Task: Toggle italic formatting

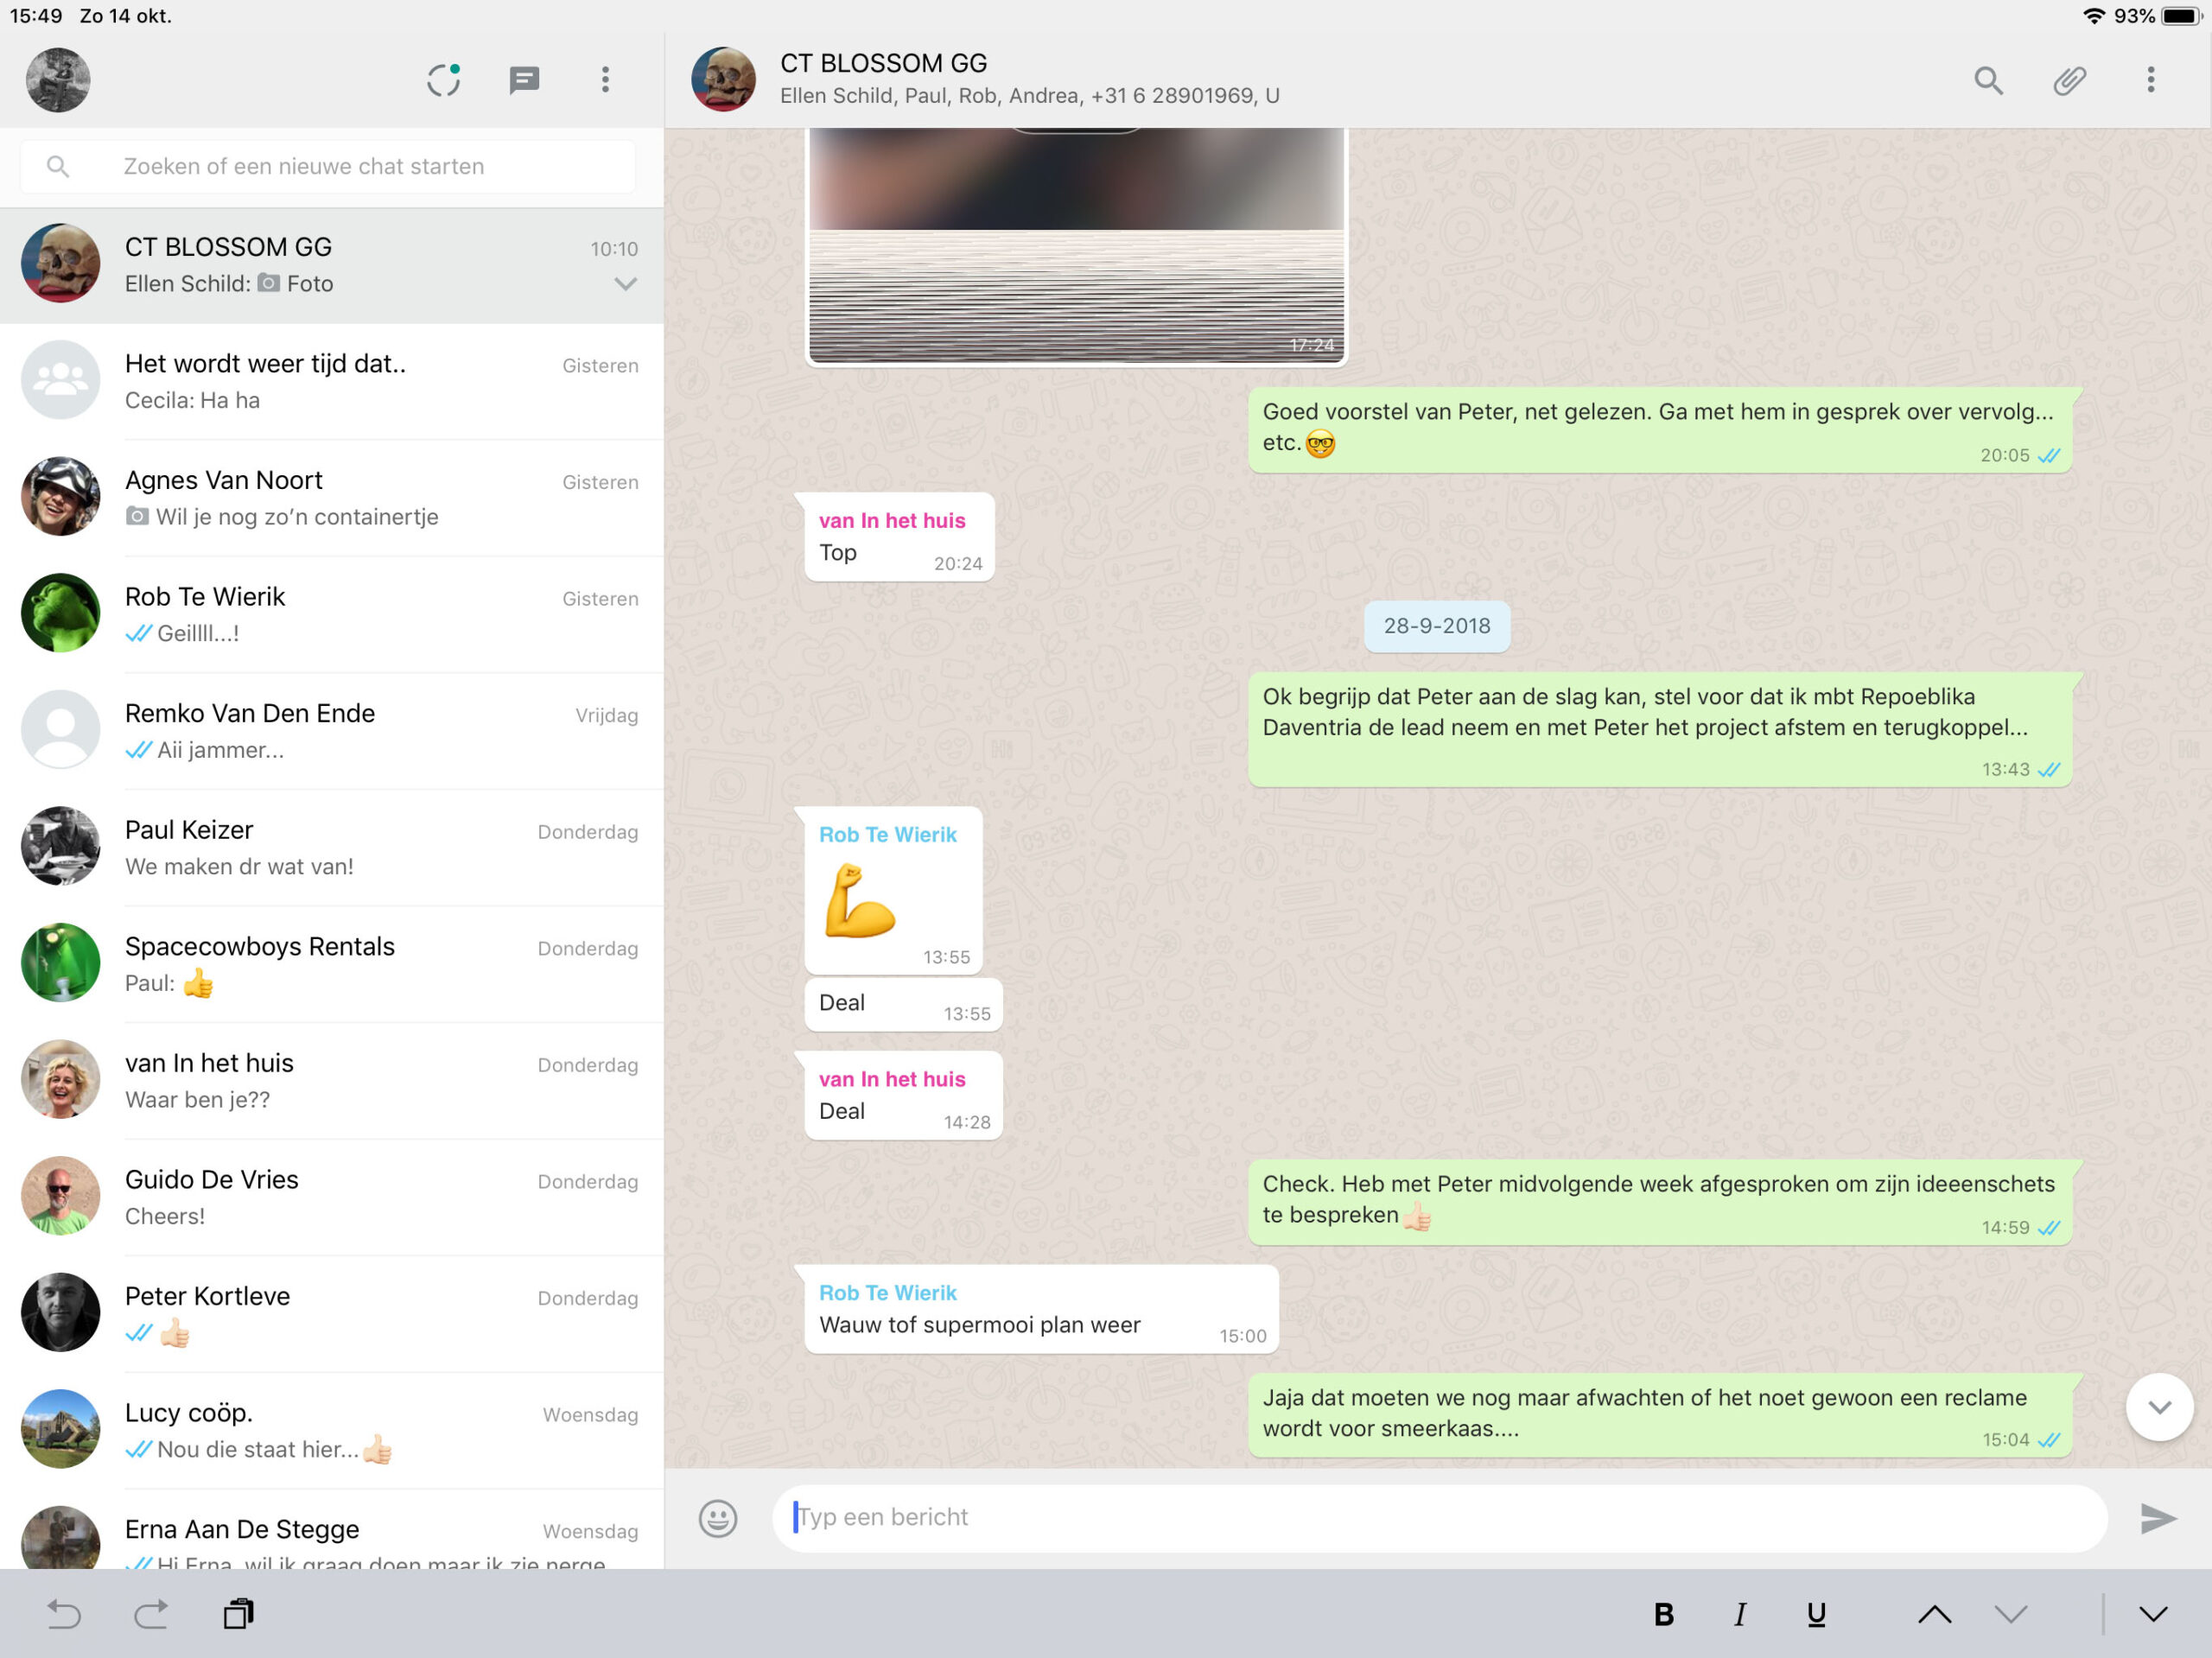Action: 1740,1614
